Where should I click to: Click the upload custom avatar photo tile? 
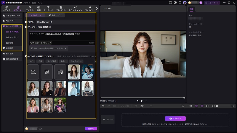tap(33, 72)
